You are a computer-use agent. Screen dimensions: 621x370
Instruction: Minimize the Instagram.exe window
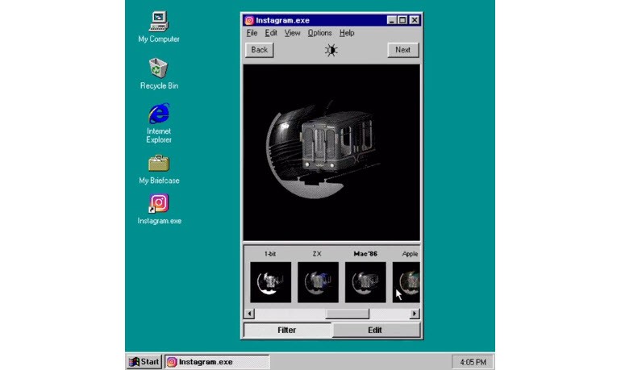click(392, 20)
